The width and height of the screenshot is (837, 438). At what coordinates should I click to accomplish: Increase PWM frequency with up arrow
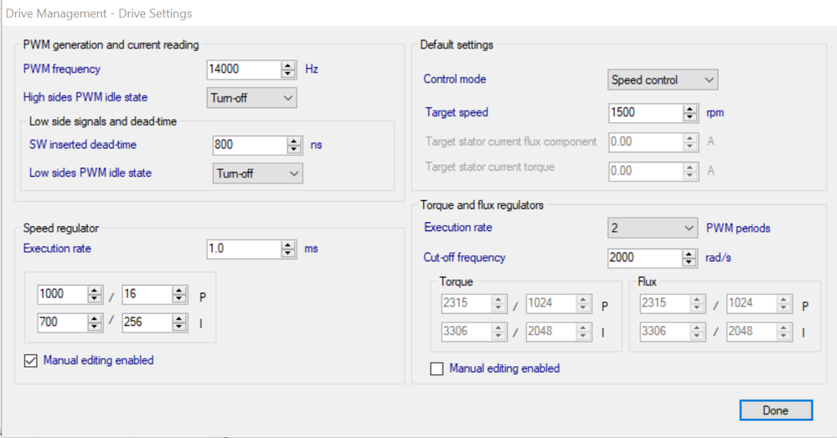tap(288, 65)
